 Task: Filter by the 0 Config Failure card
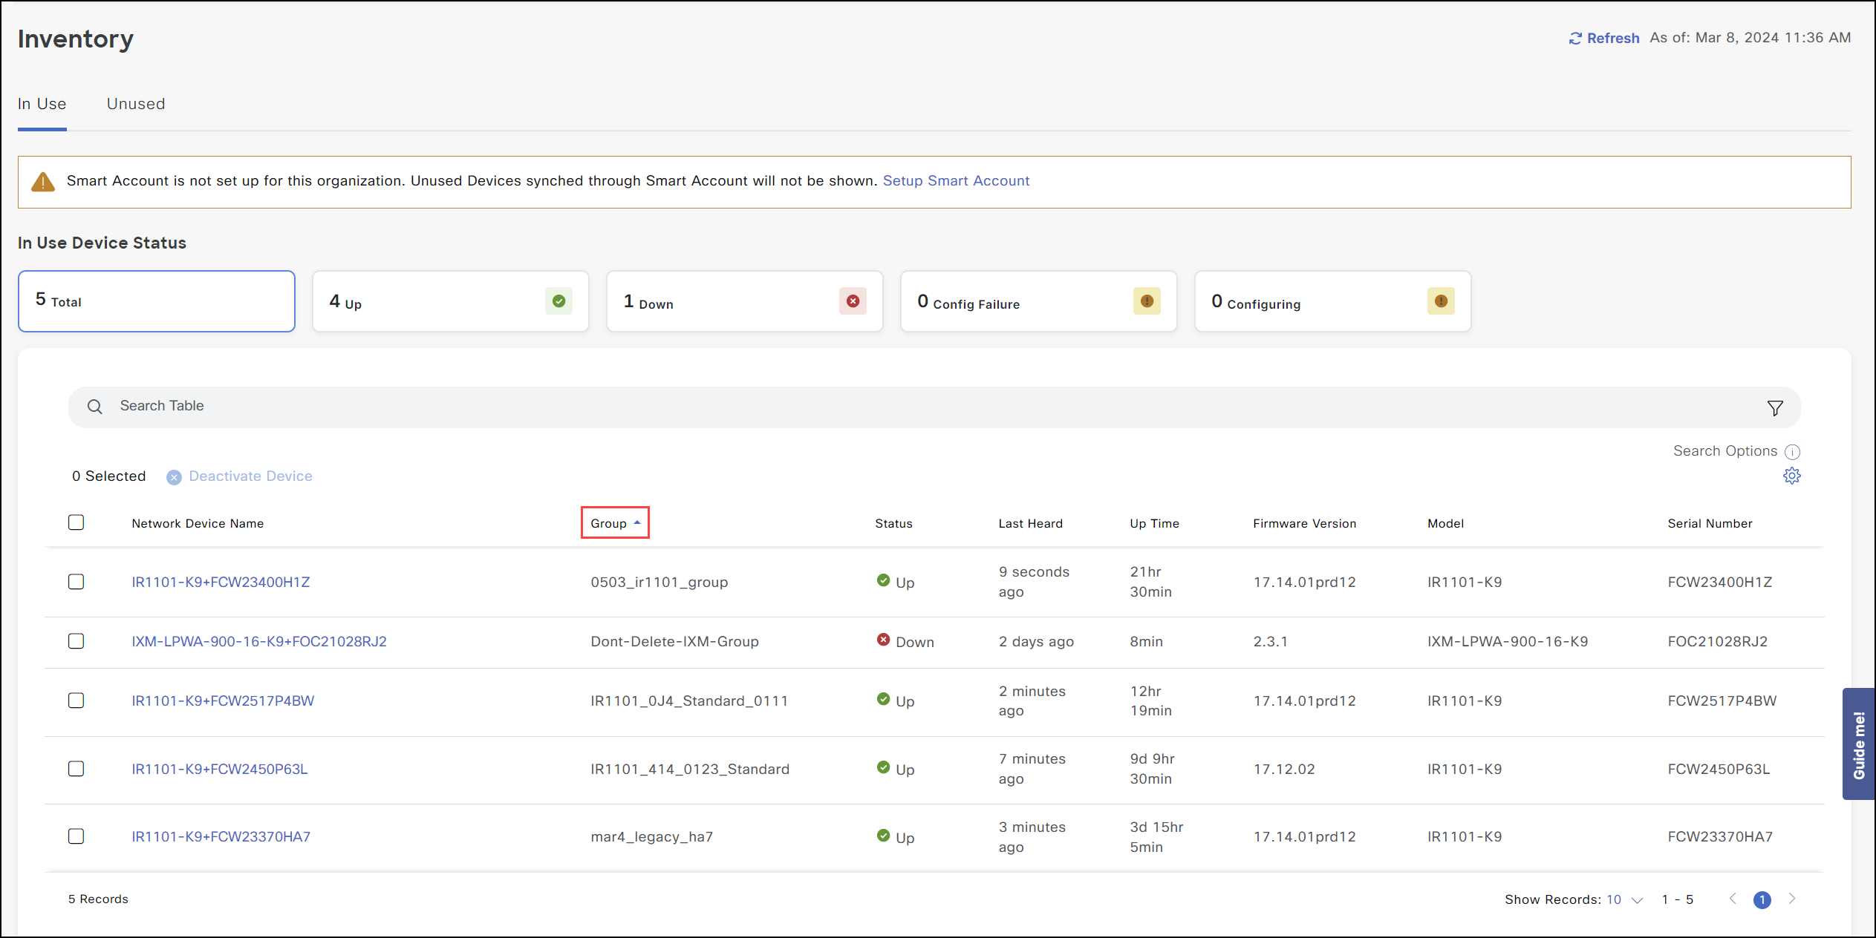coord(1039,301)
